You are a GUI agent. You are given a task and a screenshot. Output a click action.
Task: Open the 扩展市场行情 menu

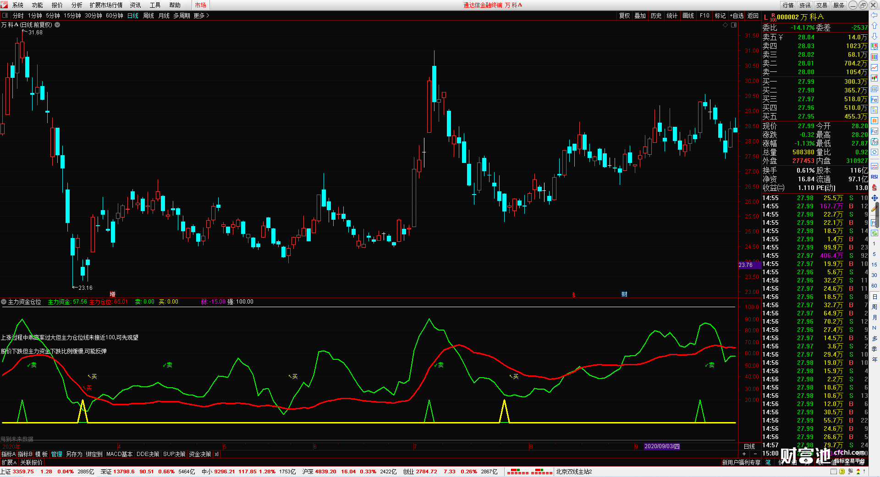pos(106,5)
